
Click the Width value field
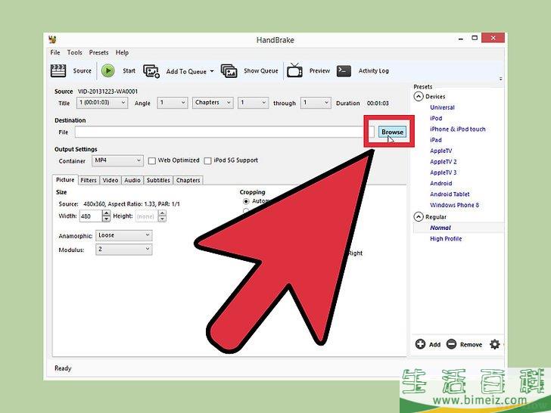(x=91, y=216)
